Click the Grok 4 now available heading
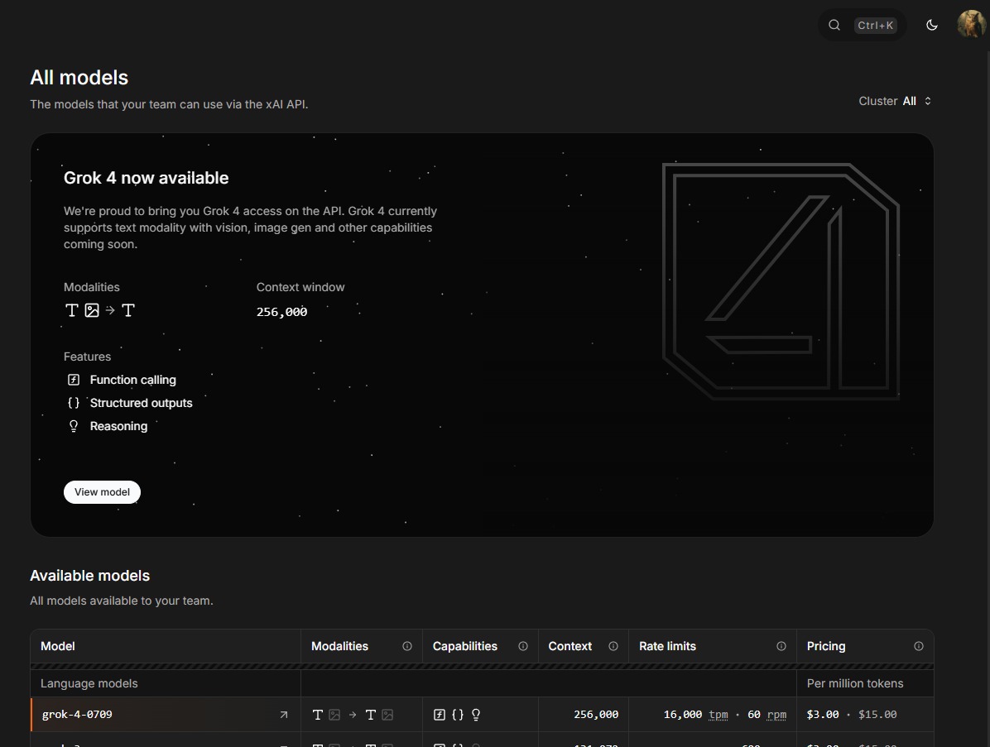The width and height of the screenshot is (990, 747). pyautogui.click(x=146, y=178)
